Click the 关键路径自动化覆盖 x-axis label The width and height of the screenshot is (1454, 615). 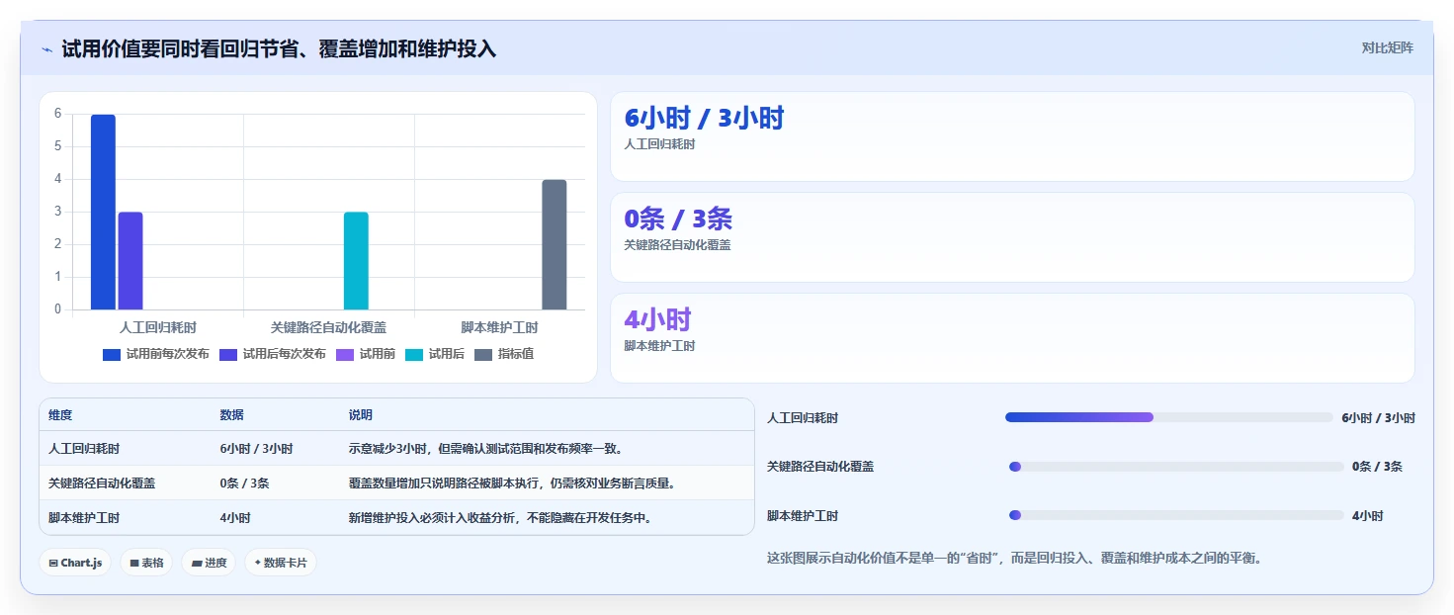328,327
